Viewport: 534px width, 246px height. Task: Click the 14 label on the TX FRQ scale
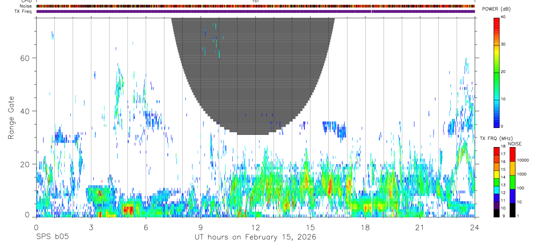click(503, 177)
